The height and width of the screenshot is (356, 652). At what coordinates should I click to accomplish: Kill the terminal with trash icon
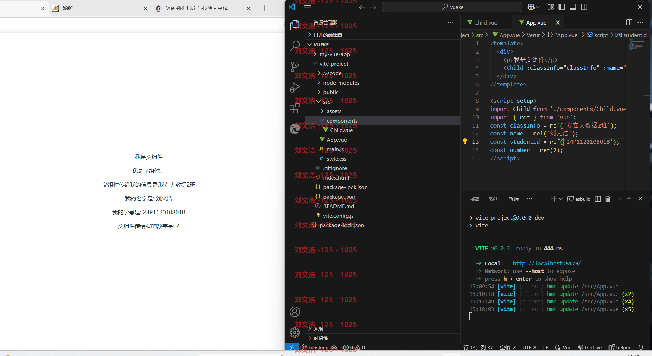[x=608, y=199]
